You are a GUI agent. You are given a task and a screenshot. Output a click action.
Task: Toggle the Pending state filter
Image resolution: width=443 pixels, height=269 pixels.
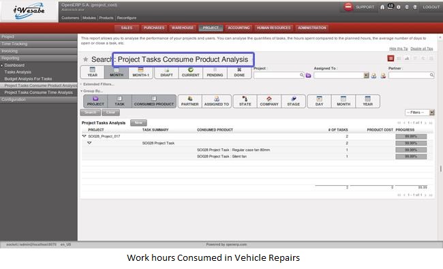pos(215,72)
